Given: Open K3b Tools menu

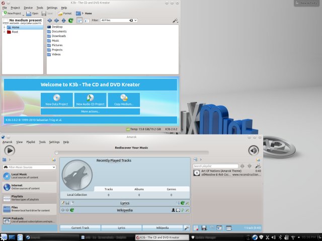Looking at the screenshot, I should [40, 8].
